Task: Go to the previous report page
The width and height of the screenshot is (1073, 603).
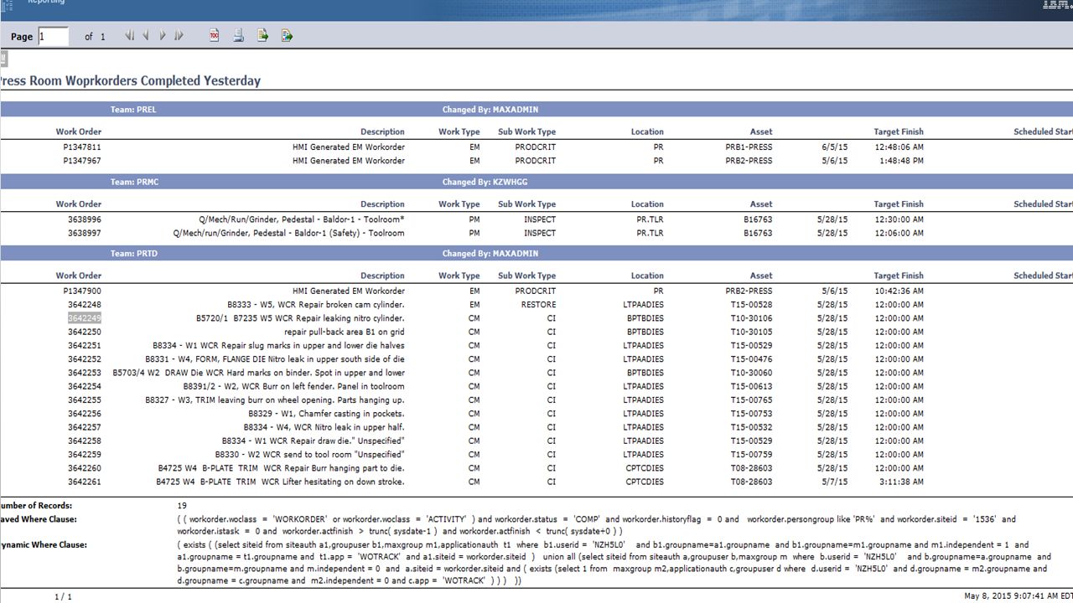Action: (x=146, y=36)
